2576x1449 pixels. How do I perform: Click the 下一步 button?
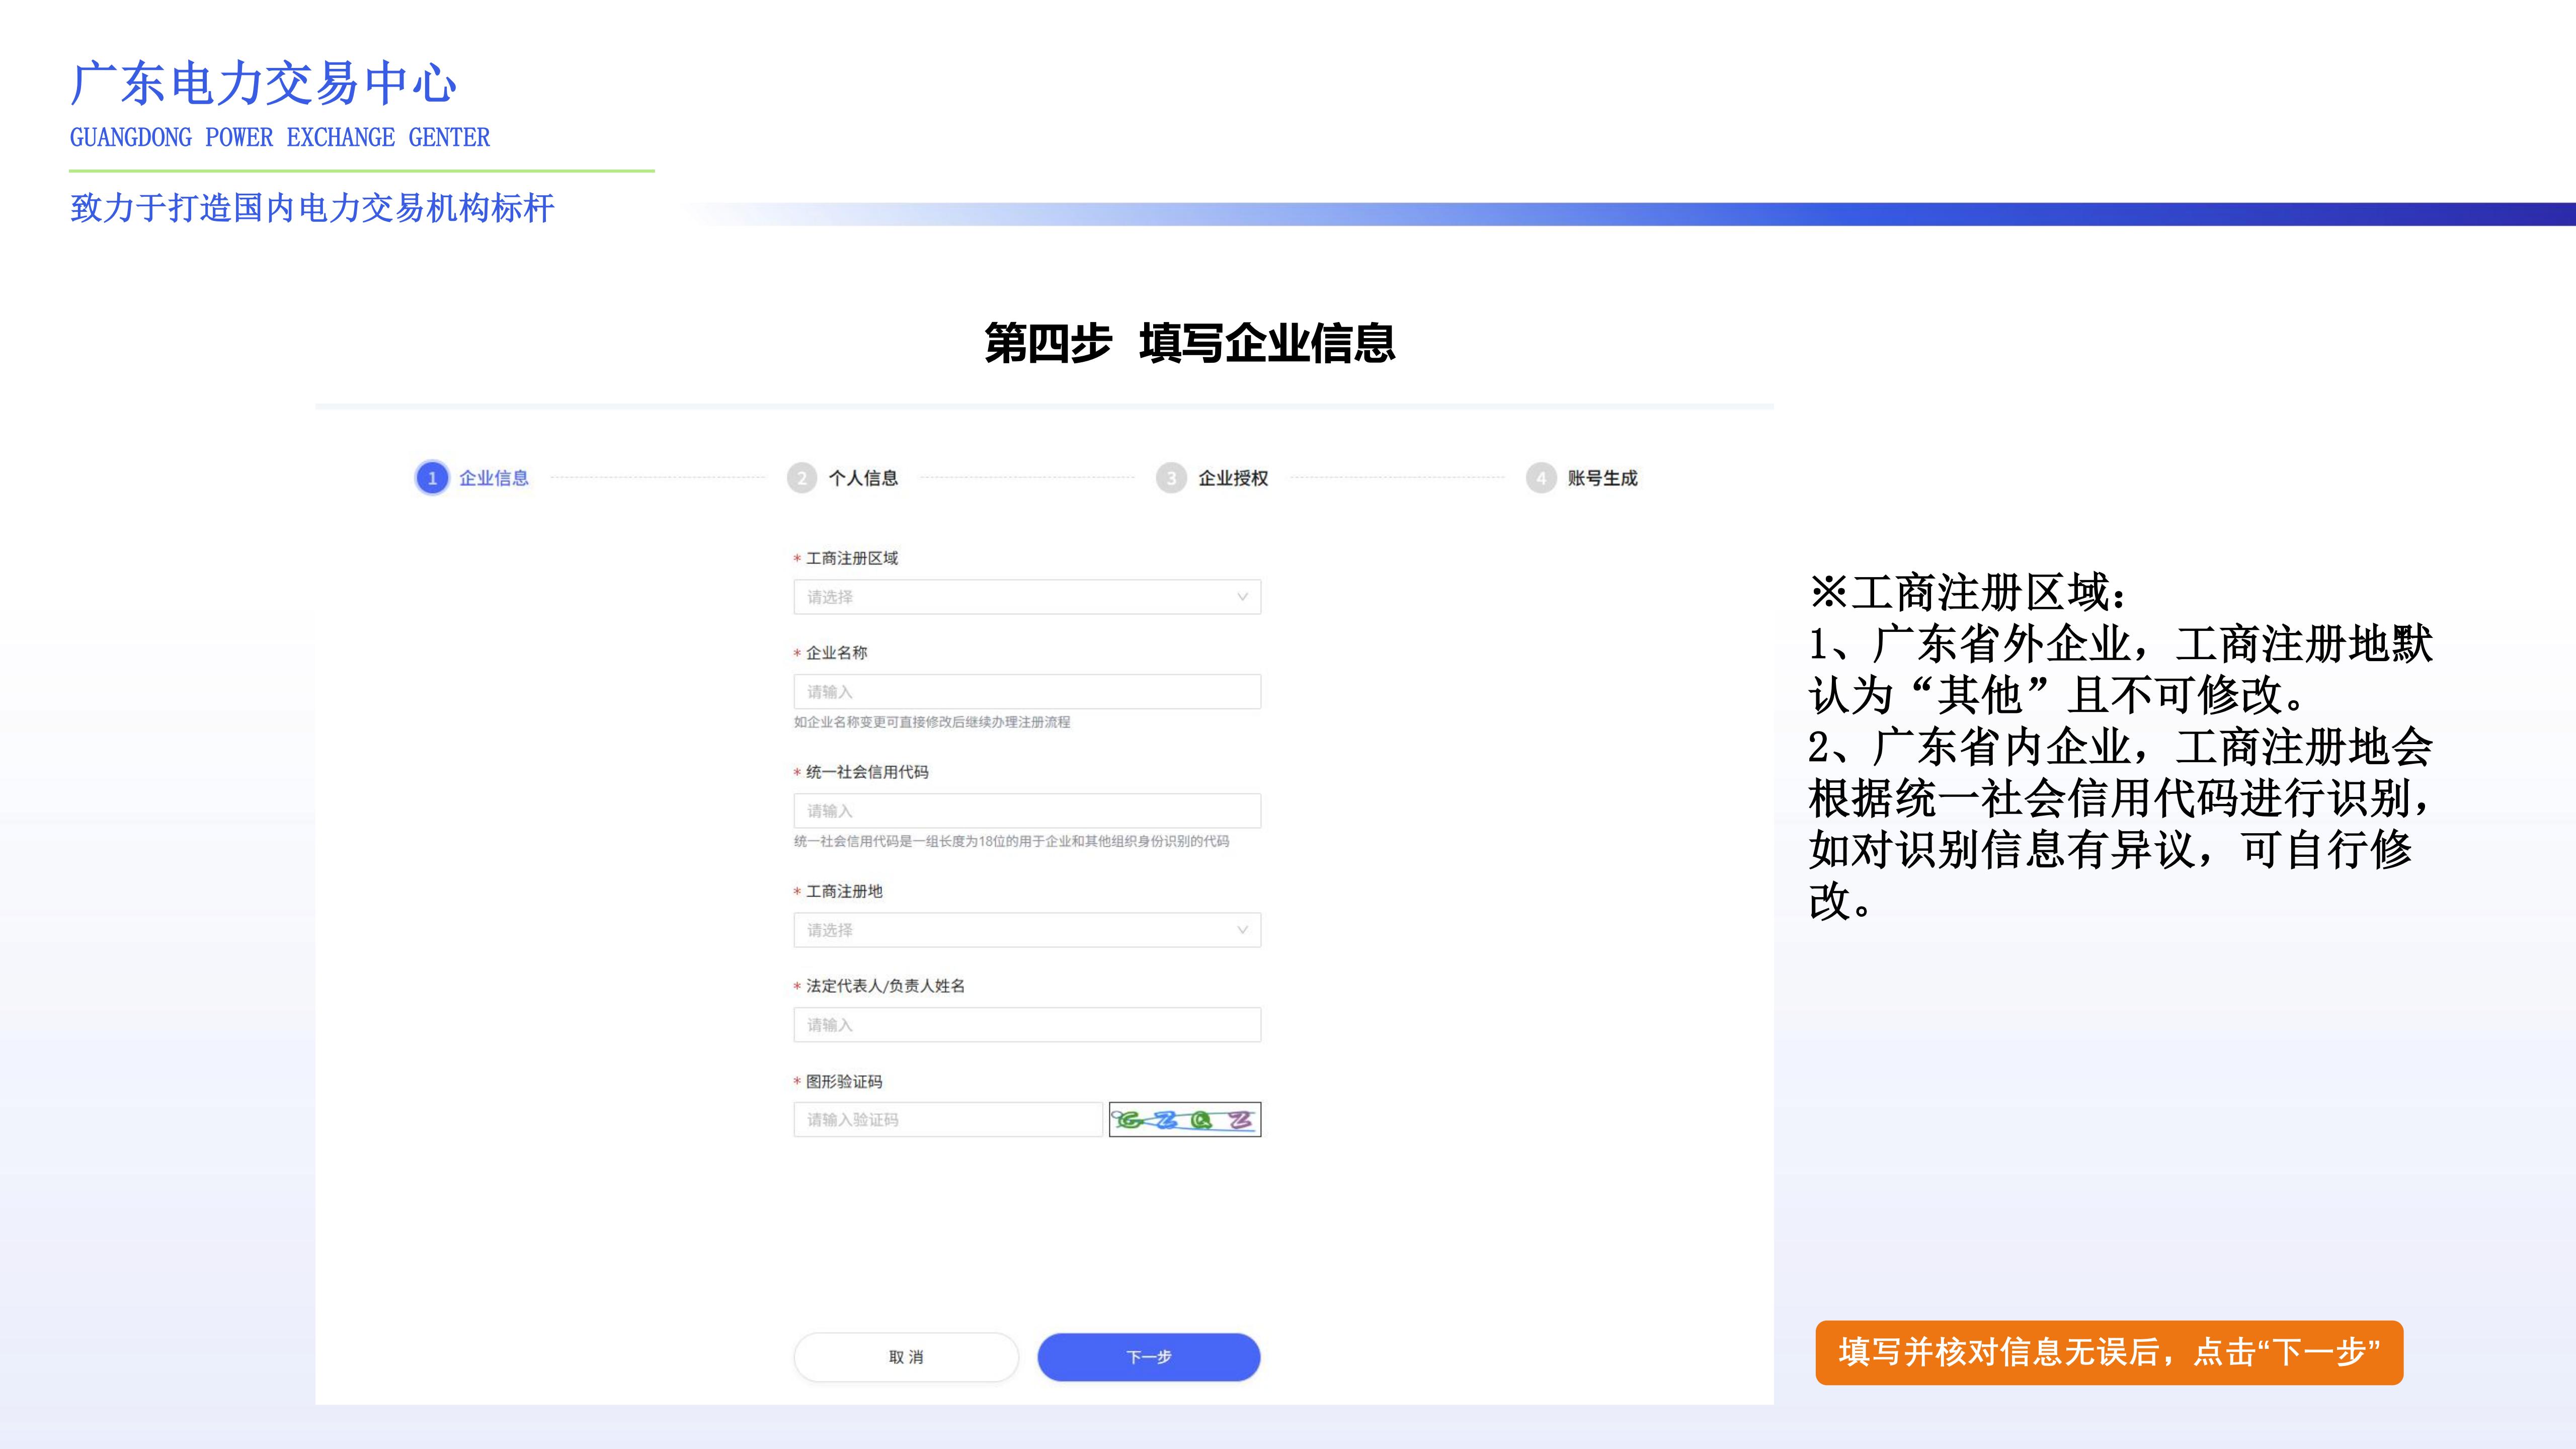pyautogui.click(x=1148, y=1357)
